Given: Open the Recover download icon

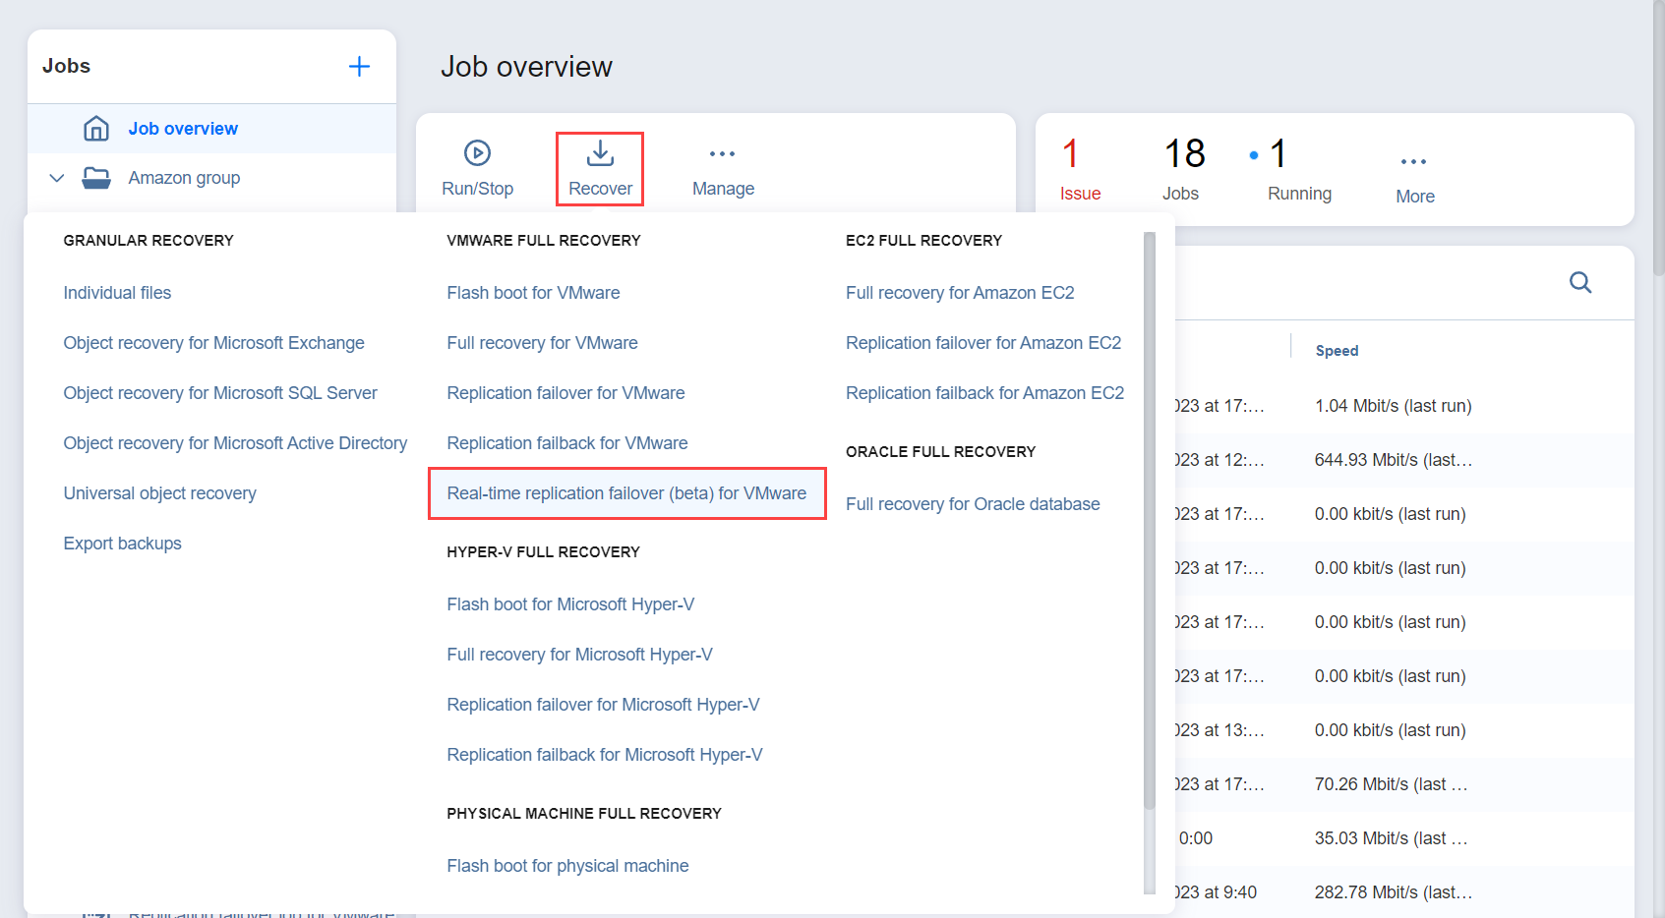Looking at the screenshot, I should click(x=600, y=154).
